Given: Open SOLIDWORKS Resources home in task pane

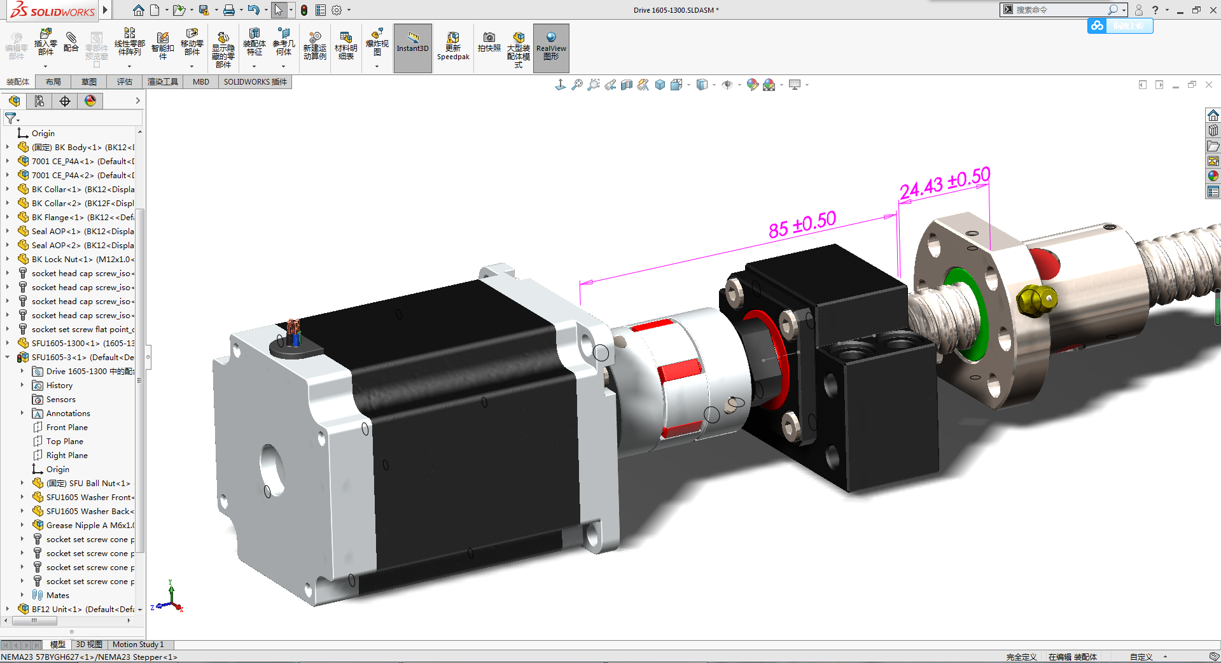Looking at the screenshot, I should 1213,115.
